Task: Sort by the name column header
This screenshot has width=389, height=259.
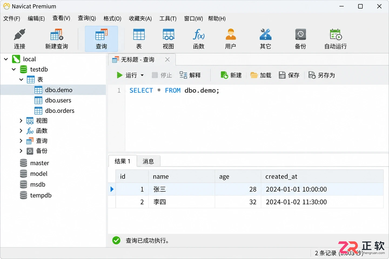Action: (x=182, y=176)
